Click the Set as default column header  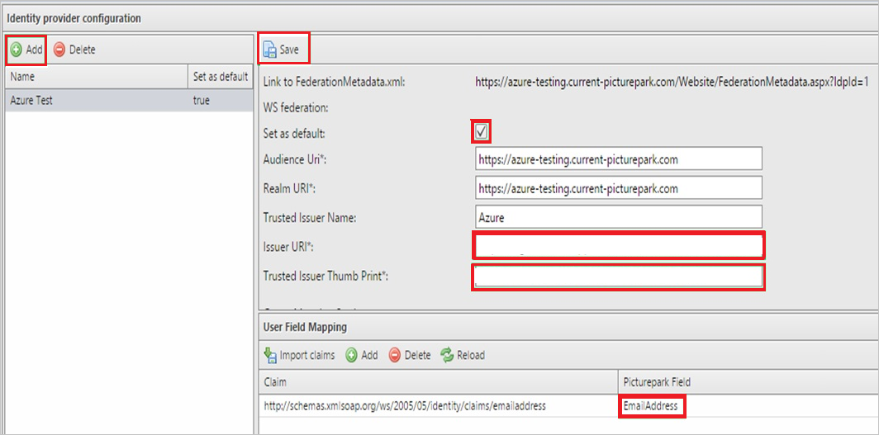(221, 78)
